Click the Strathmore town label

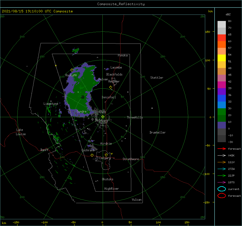point(131,159)
